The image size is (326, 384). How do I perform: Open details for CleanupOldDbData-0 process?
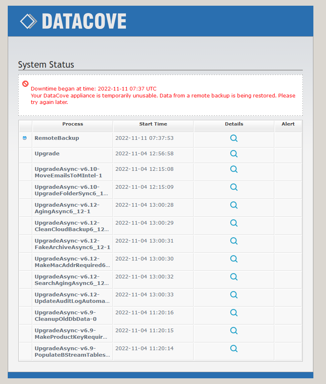coord(233,313)
